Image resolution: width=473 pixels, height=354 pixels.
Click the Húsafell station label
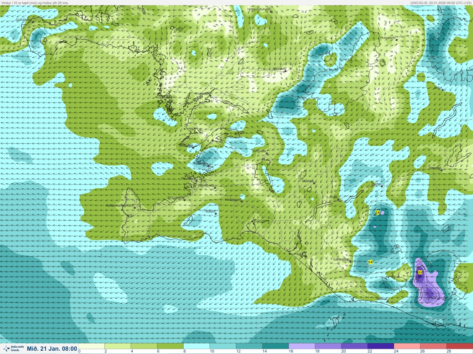(x=279, y=69)
